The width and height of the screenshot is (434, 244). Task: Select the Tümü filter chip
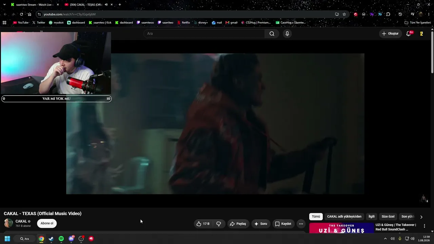click(316, 217)
